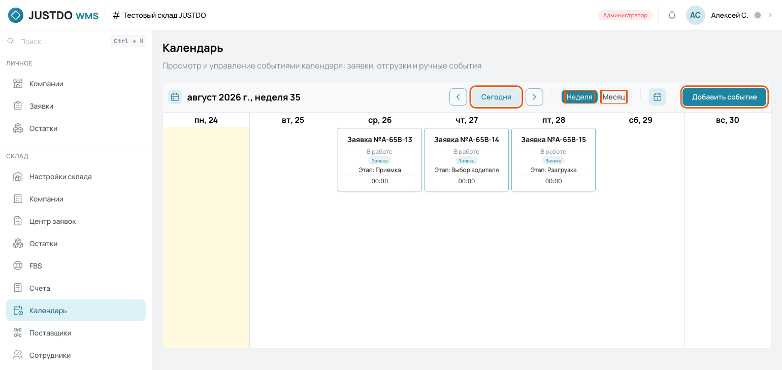Click the AC user avatar

pyautogui.click(x=695, y=15)
